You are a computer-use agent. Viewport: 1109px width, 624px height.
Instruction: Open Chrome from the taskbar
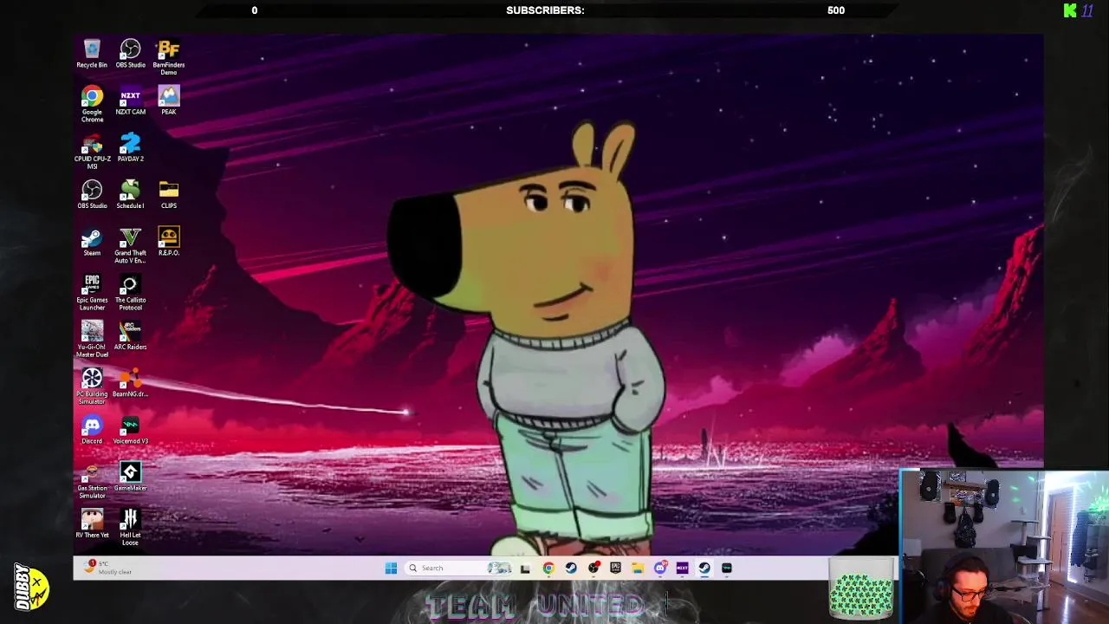(548, 568)
